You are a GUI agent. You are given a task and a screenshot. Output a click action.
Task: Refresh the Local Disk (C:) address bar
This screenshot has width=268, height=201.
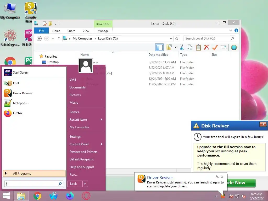pos(177,38)
